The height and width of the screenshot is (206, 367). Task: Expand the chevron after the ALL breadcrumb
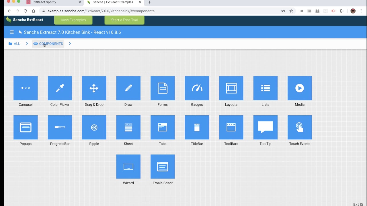[27, 44]
